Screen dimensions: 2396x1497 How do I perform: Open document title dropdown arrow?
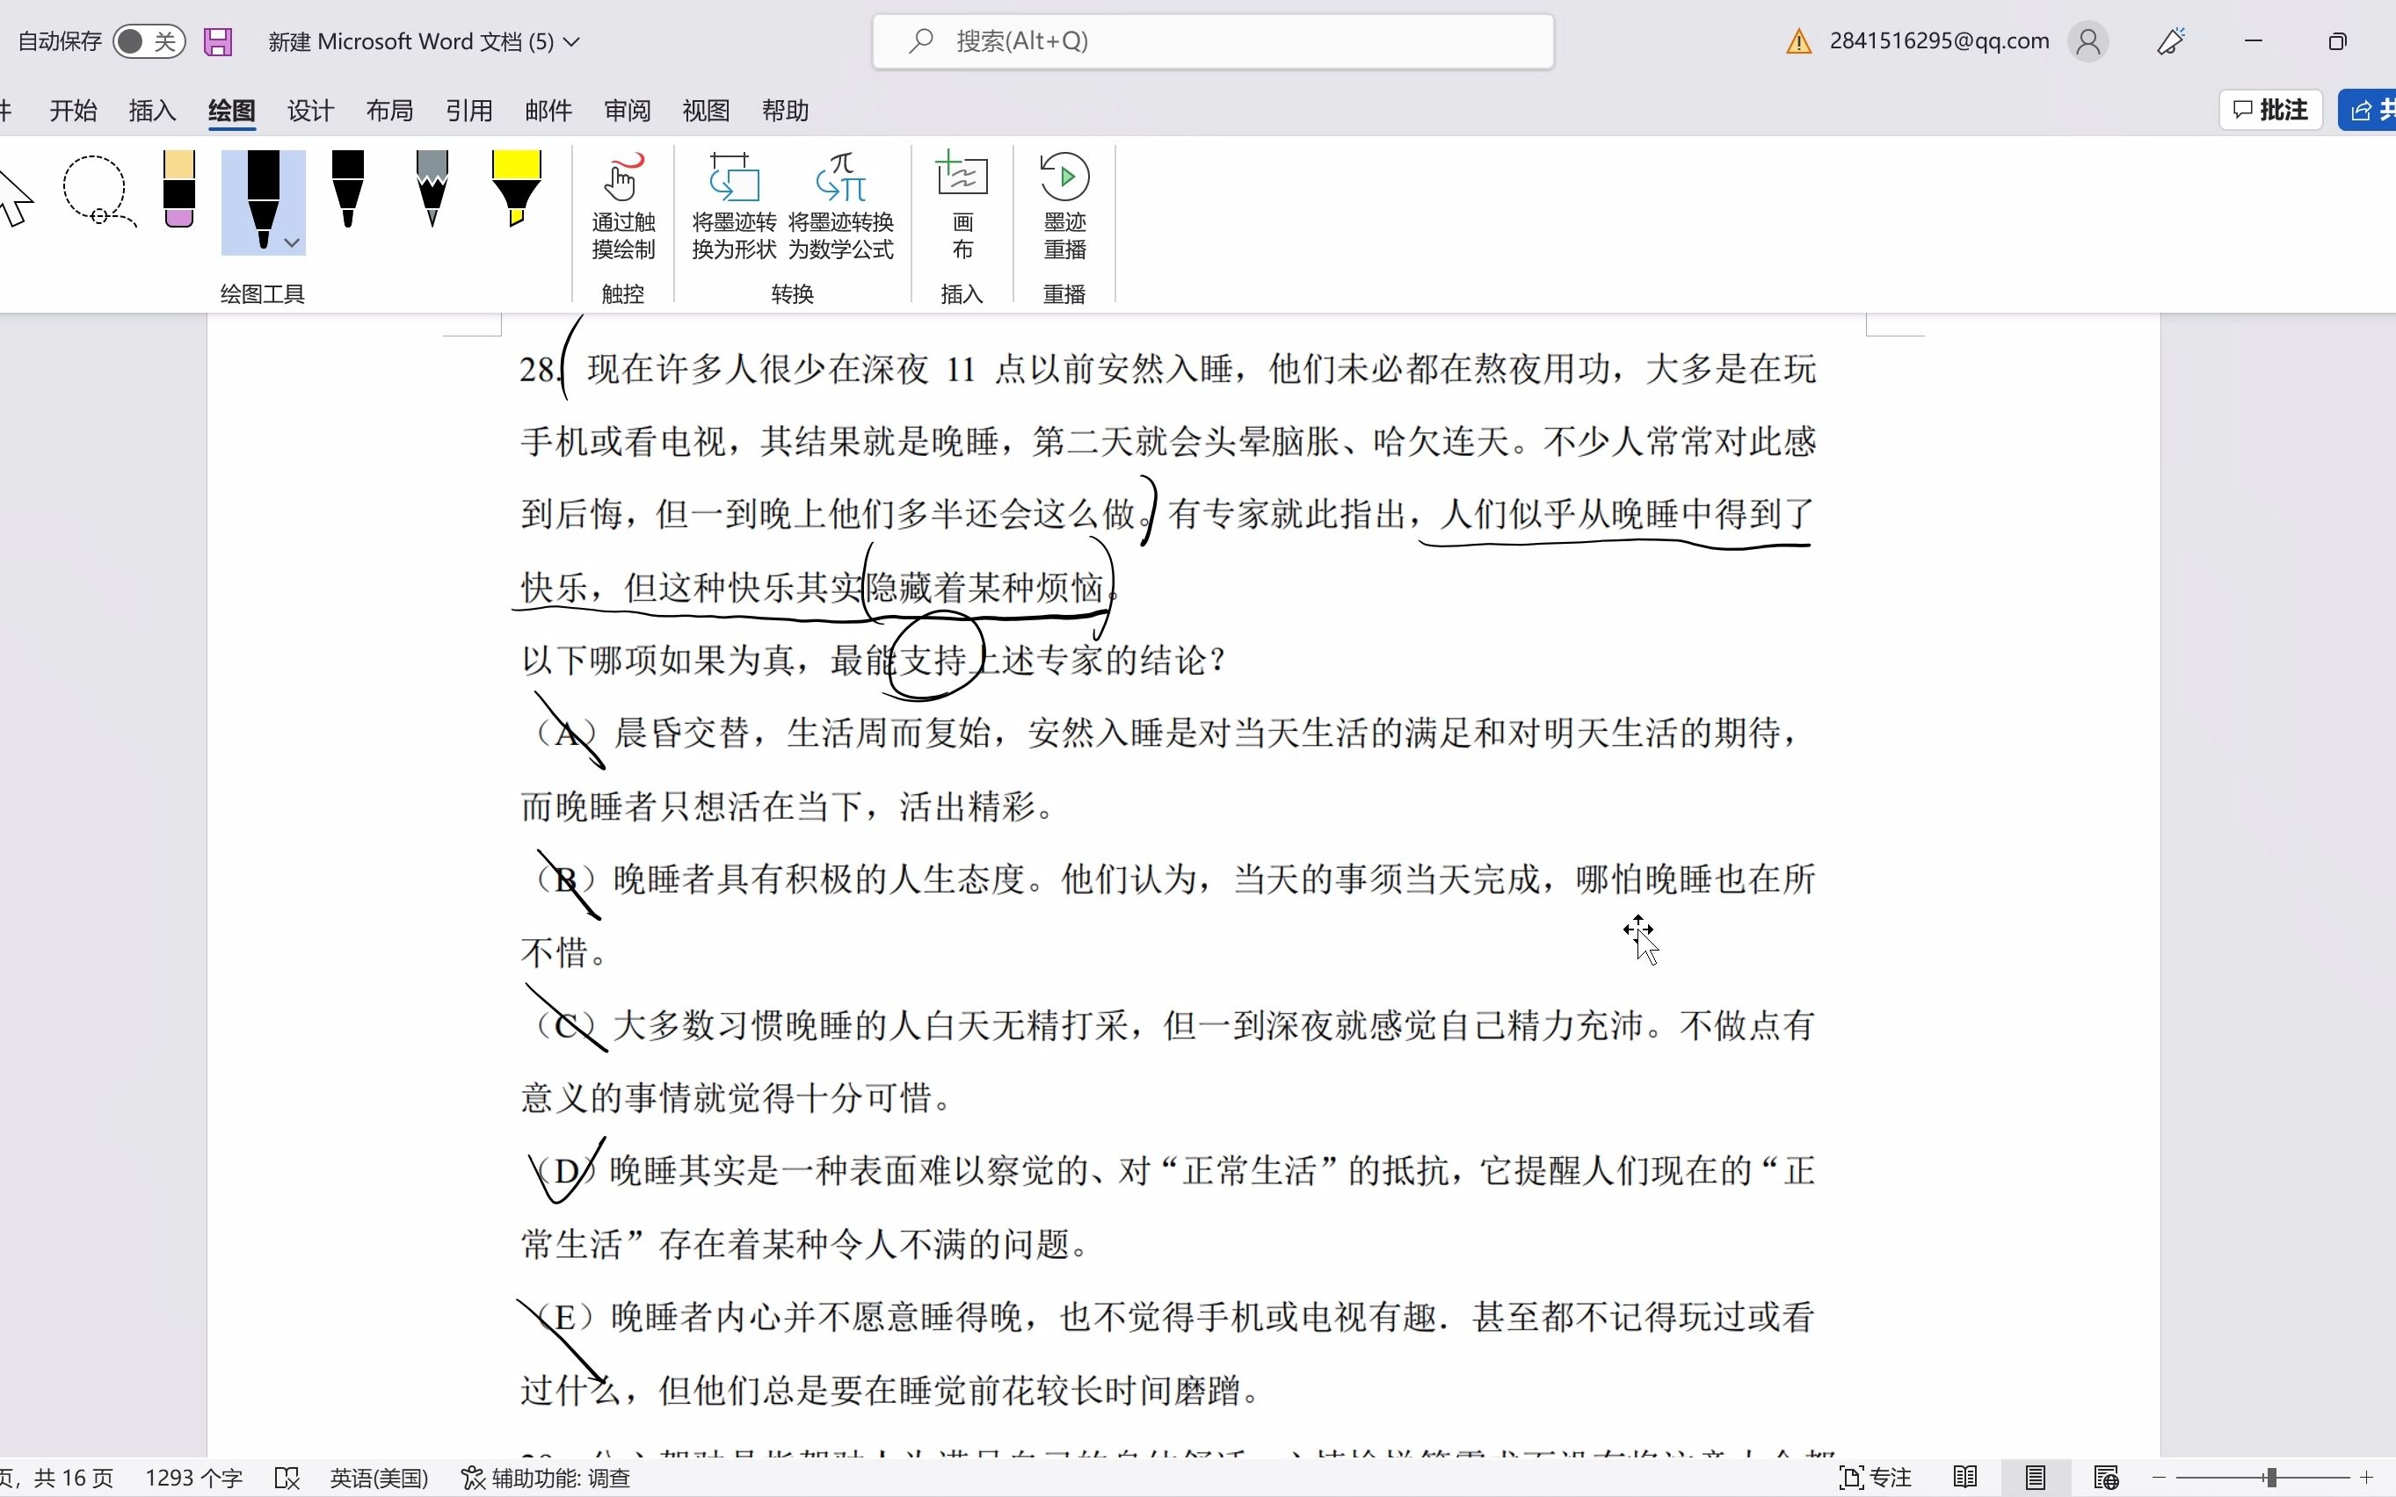[571, 41]
